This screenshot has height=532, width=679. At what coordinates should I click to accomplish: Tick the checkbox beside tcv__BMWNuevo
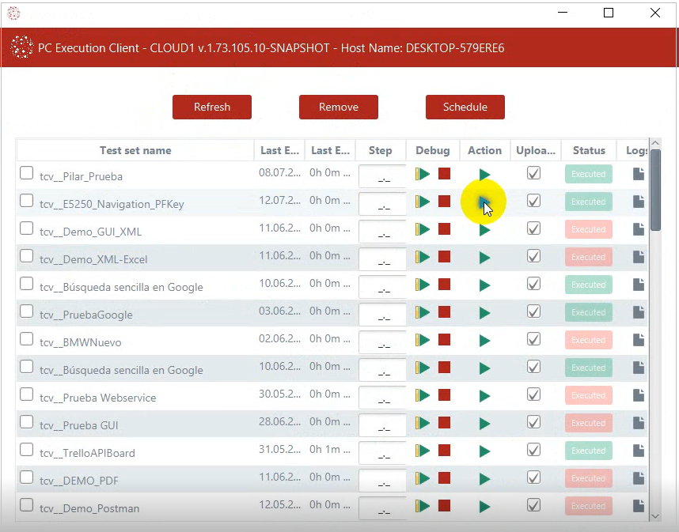(27, 339)
